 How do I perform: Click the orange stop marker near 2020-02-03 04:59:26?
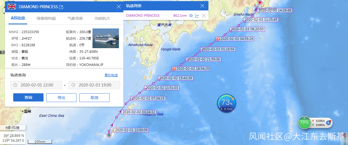(218, 39)
